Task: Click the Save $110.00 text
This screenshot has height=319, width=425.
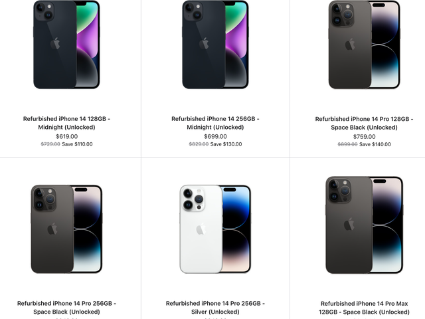Action: (77, 144)
